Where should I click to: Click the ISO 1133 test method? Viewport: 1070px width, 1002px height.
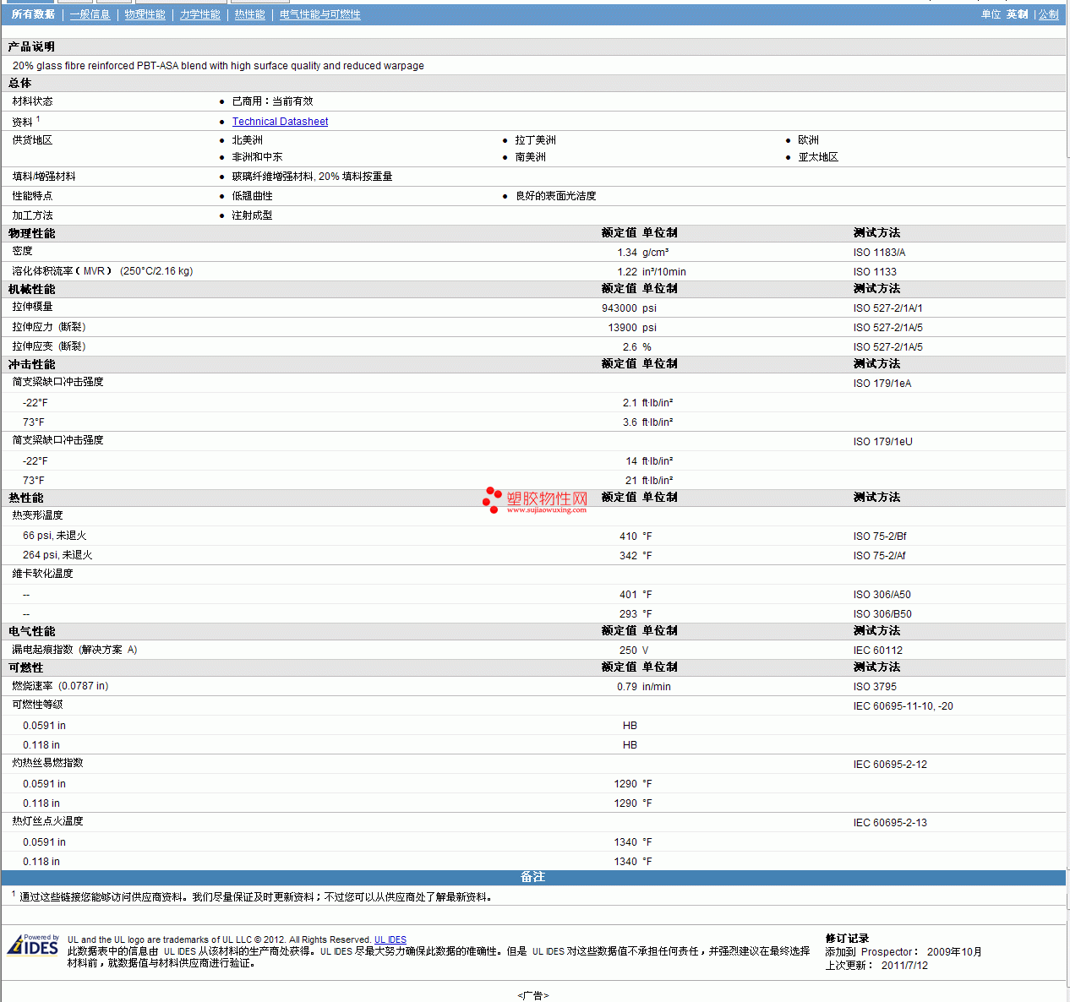click(875, 272)
